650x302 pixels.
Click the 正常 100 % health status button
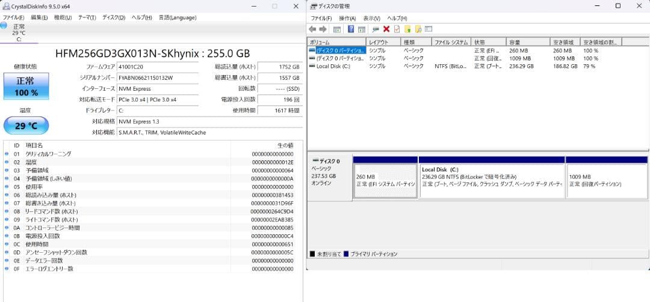pyautogui.click(x=26, y=86)
